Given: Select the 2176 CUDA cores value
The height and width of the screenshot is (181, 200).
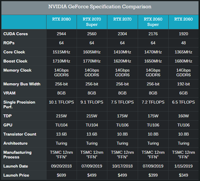Looking at the screenshot, I should pyautogui.click(x=153, y=34).
